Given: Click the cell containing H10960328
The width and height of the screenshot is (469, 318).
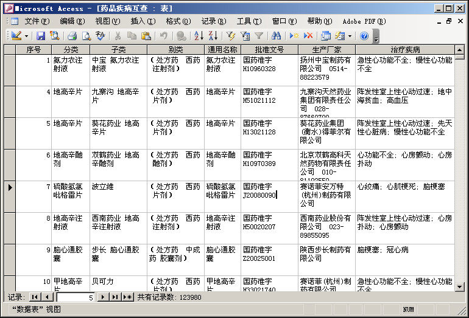Looking at the screenshot, I should click(x=269, y=70).
